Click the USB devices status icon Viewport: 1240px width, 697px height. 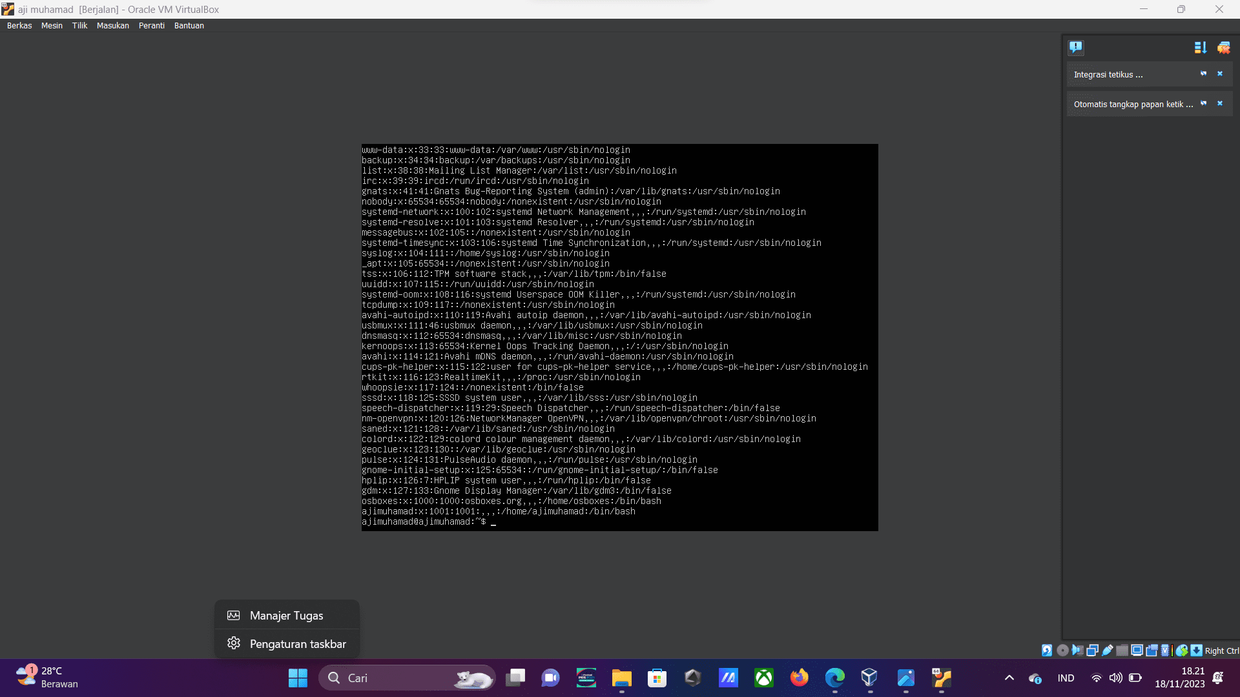pyautogui.click(x=1107, y=651)
